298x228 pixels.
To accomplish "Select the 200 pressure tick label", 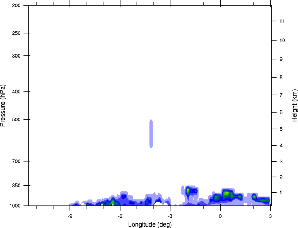I will tap(16, 5).
